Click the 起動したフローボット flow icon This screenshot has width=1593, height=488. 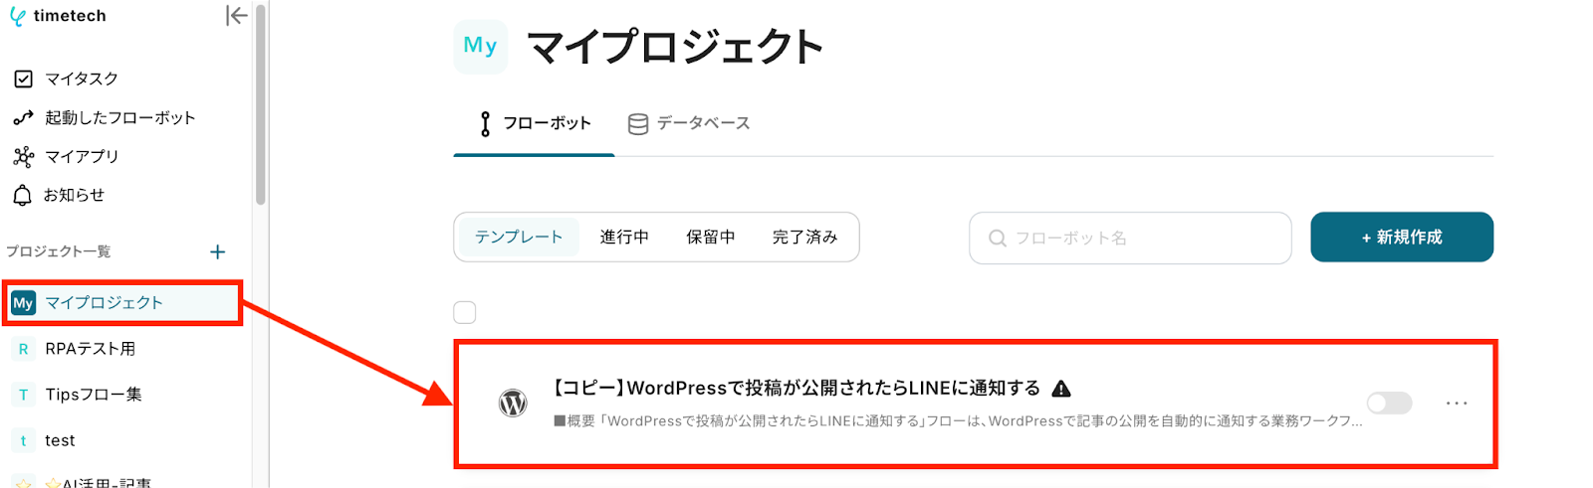[23, 117]
